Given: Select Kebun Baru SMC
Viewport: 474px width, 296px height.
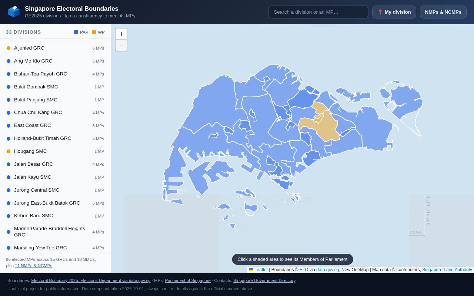Looking at the screenshot, I should [x=56, y=216].
